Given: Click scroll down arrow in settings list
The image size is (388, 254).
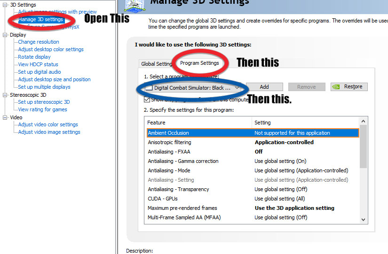Looking at the screenshot, I should click(x=363, y=219).
